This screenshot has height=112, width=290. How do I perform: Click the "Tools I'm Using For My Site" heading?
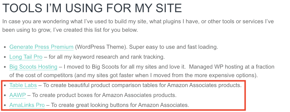(x=92, y=8)
